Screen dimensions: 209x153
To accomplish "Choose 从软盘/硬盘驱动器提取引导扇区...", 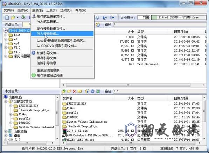I will (62, 41).
